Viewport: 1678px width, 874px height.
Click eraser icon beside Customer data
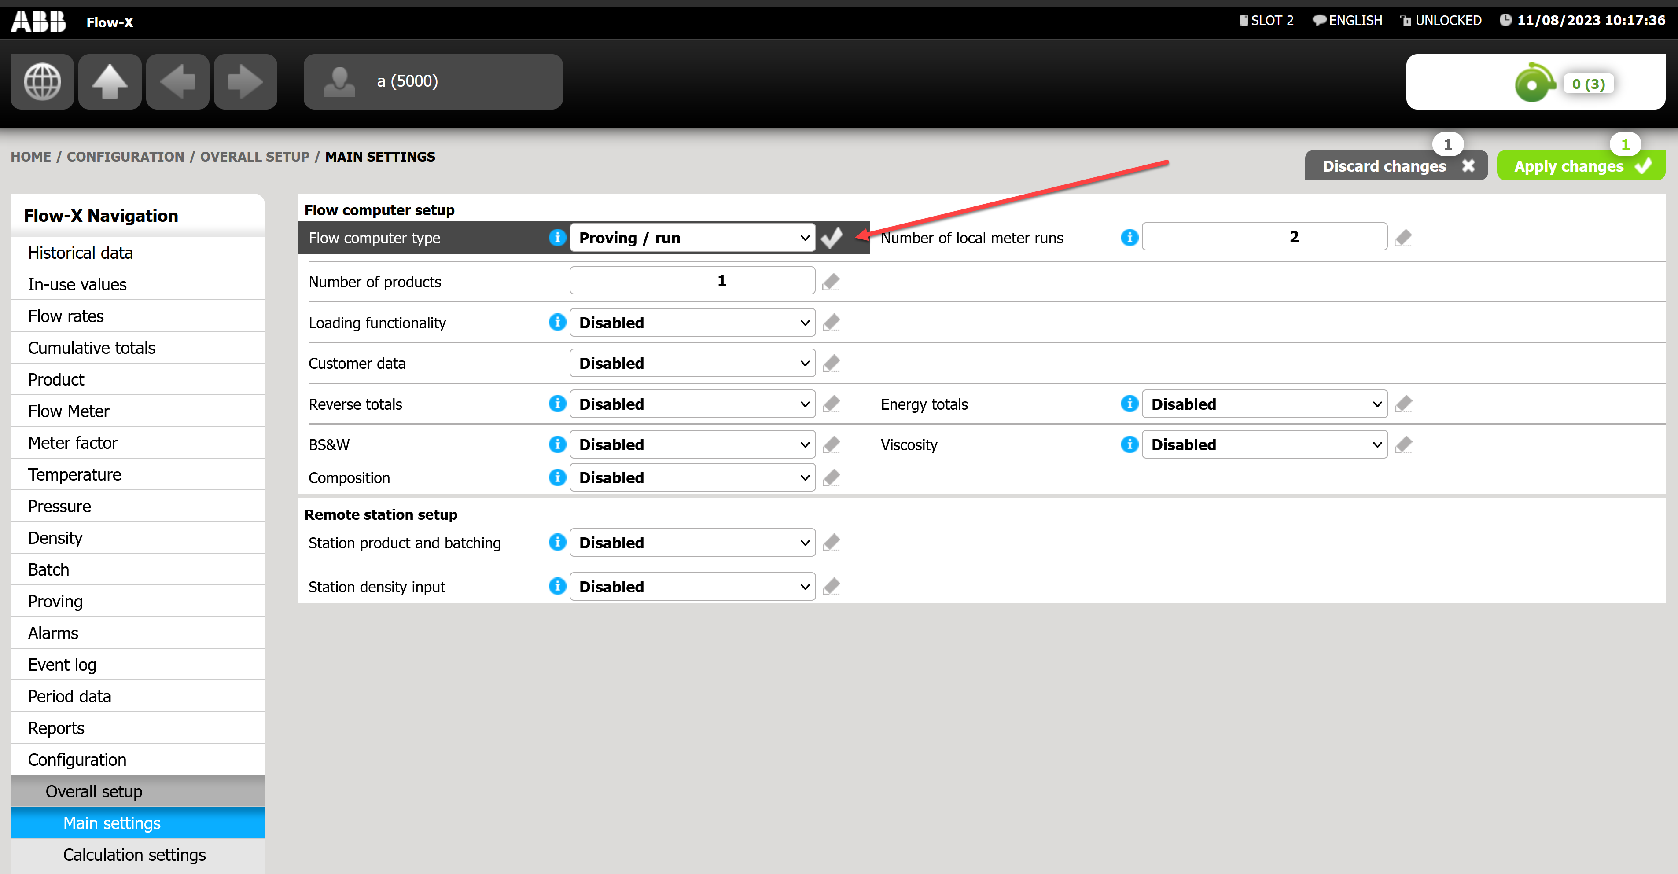pyautogui.click(x=831, y=363)
